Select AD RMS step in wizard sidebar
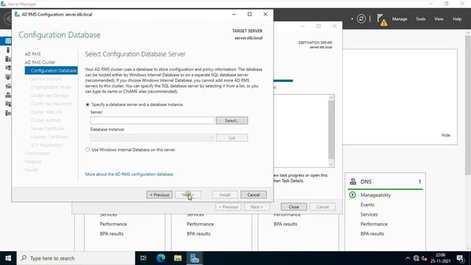This screenshot has width=471, height=265. tap(32, 54)
